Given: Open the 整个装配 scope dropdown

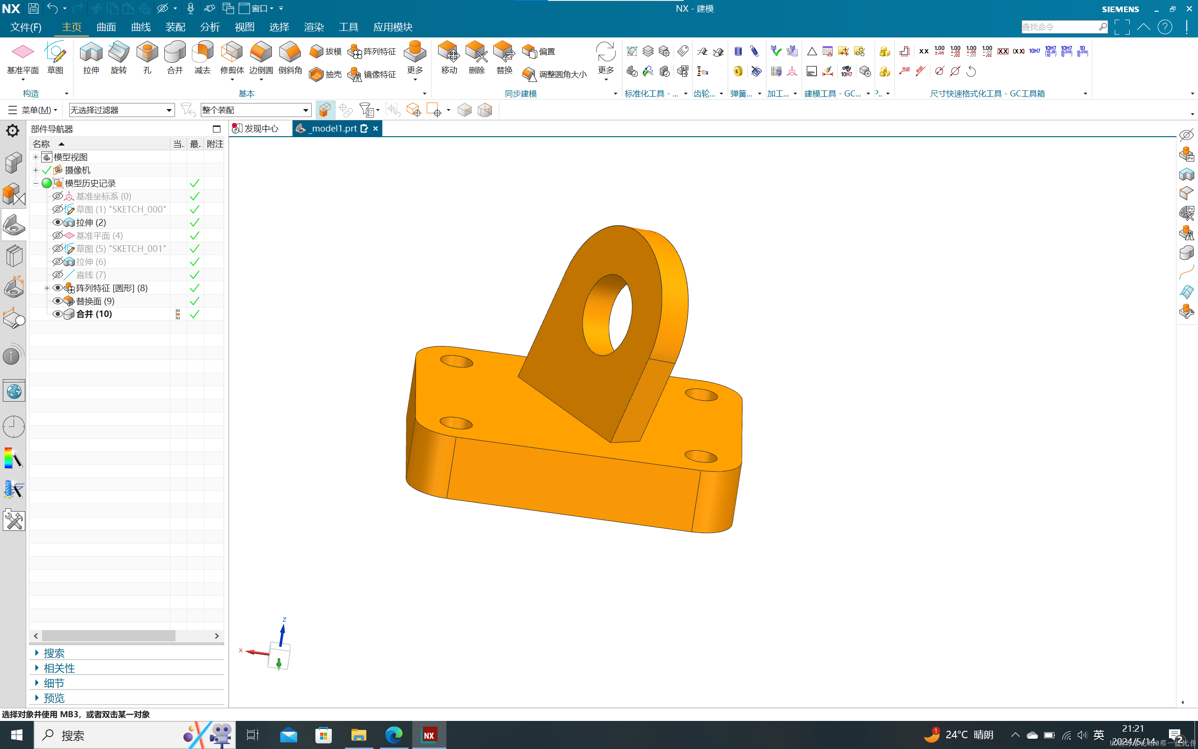Looking at the screenshot, I should click(x=256, y=110).
